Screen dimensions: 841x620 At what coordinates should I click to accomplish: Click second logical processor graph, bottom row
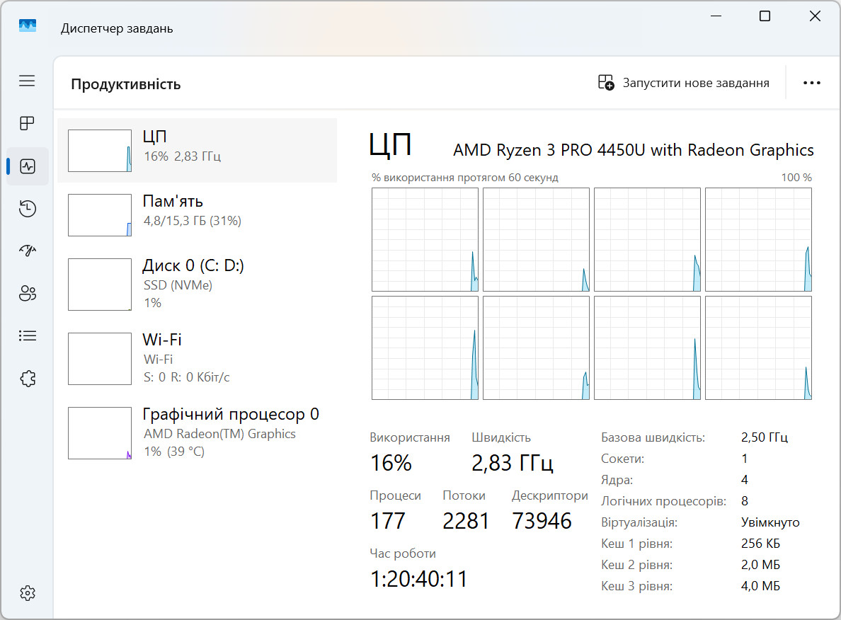(537, 348)
